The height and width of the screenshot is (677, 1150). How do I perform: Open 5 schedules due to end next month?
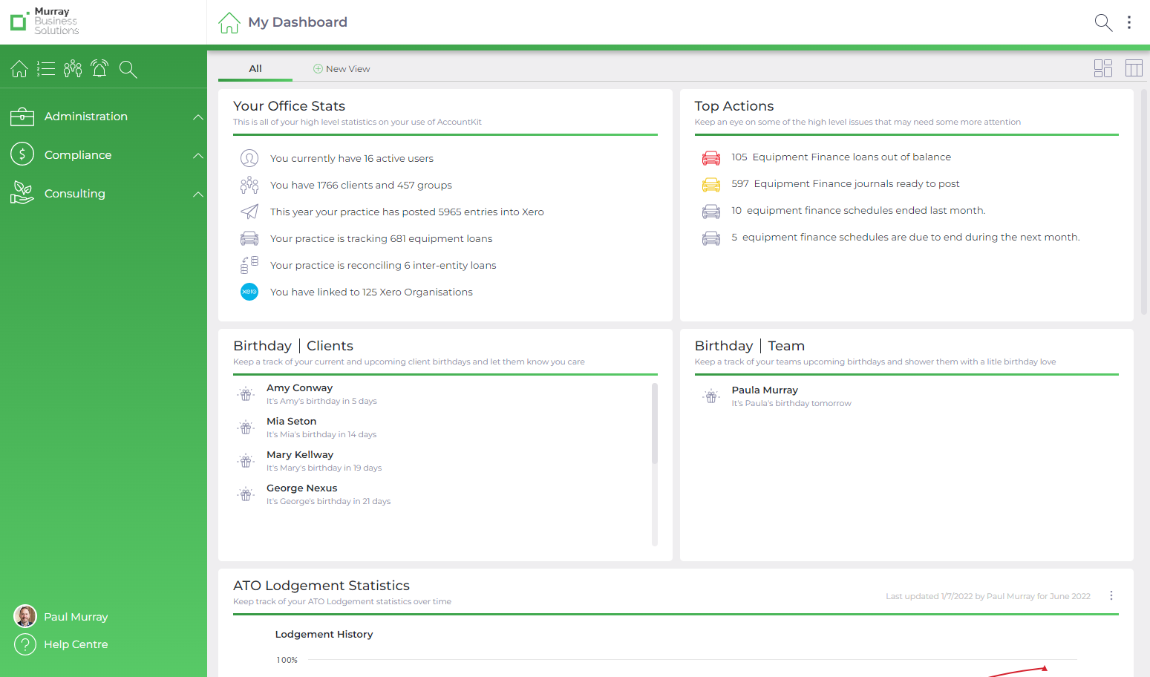pyautogui.click(x=906, y=237)
